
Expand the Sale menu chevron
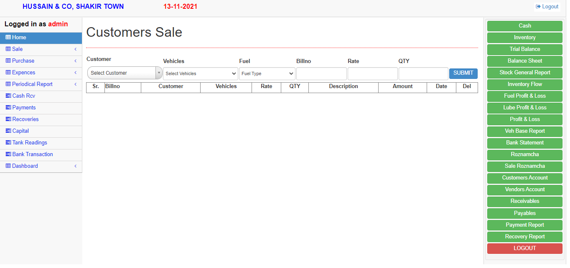pyautogui.click(x=75, y=49)
